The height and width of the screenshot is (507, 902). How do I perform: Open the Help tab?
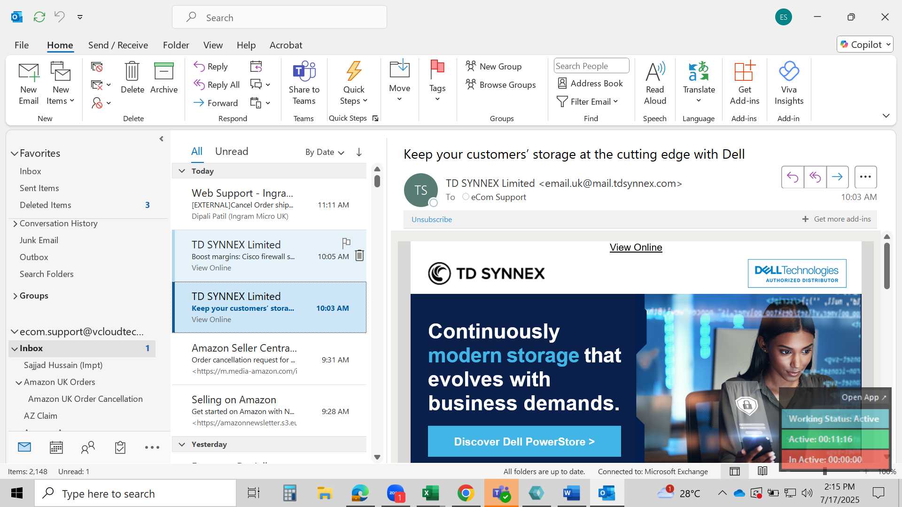point(246,45)
